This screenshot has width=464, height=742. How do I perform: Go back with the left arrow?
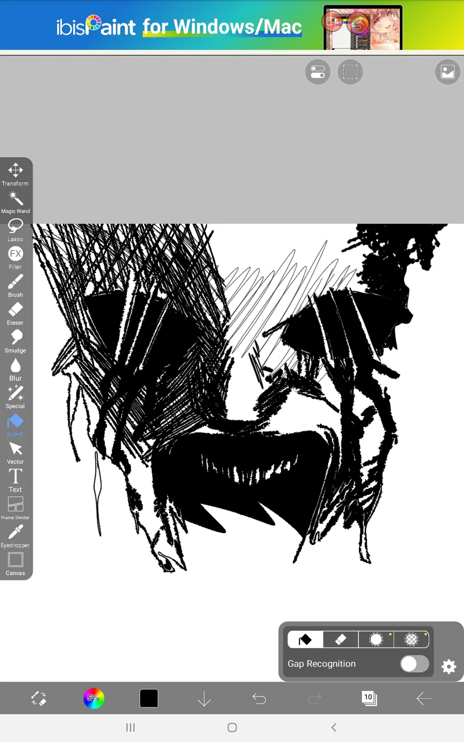(424, 699)
